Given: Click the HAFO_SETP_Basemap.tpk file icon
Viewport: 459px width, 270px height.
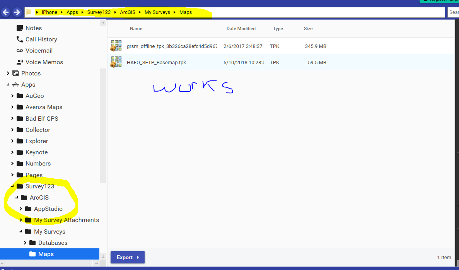Looking at the screenshot, I should point(116,62).
